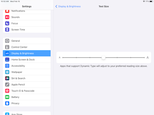Open General settings
154x115 pixels.
click(27, 41)
